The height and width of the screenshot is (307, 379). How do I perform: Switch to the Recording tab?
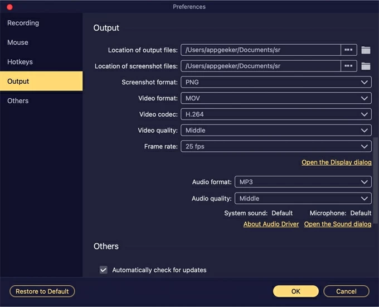click(23, 23)
